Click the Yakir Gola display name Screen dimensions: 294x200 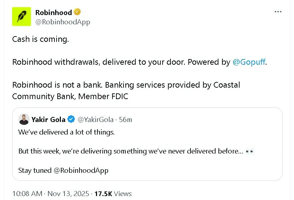48,119
